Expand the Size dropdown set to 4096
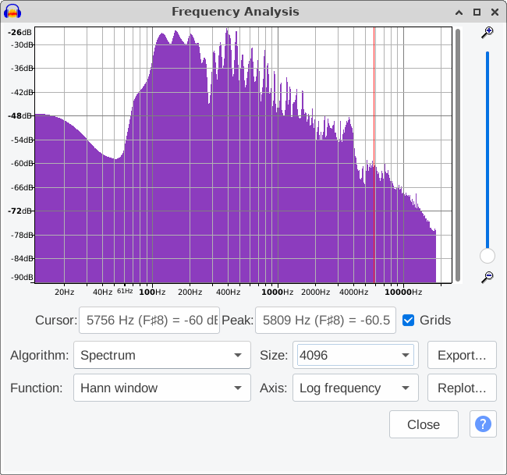This screenshot has height=475, width=507. (356, 355)
